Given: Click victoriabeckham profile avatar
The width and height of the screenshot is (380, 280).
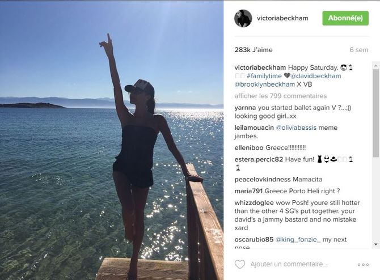Looking at the screenshot, I should click(243, 18).
